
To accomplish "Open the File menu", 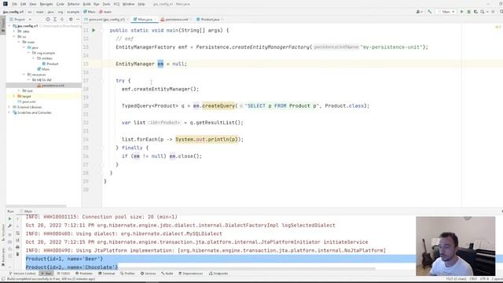I will click(14, 4).
